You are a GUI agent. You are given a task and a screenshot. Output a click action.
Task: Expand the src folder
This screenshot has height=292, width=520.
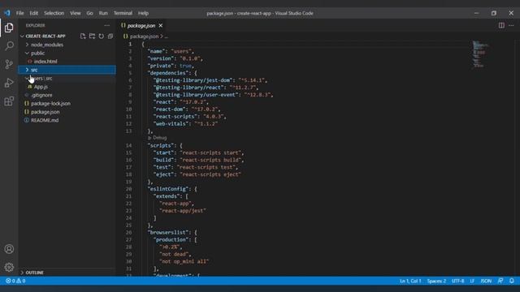(67, 70)
